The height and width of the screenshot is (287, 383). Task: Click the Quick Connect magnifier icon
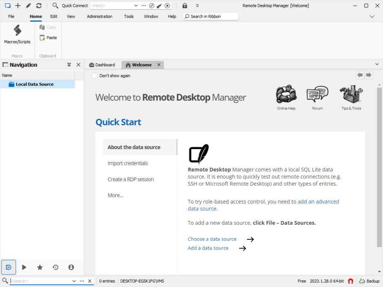coord(55,5)
